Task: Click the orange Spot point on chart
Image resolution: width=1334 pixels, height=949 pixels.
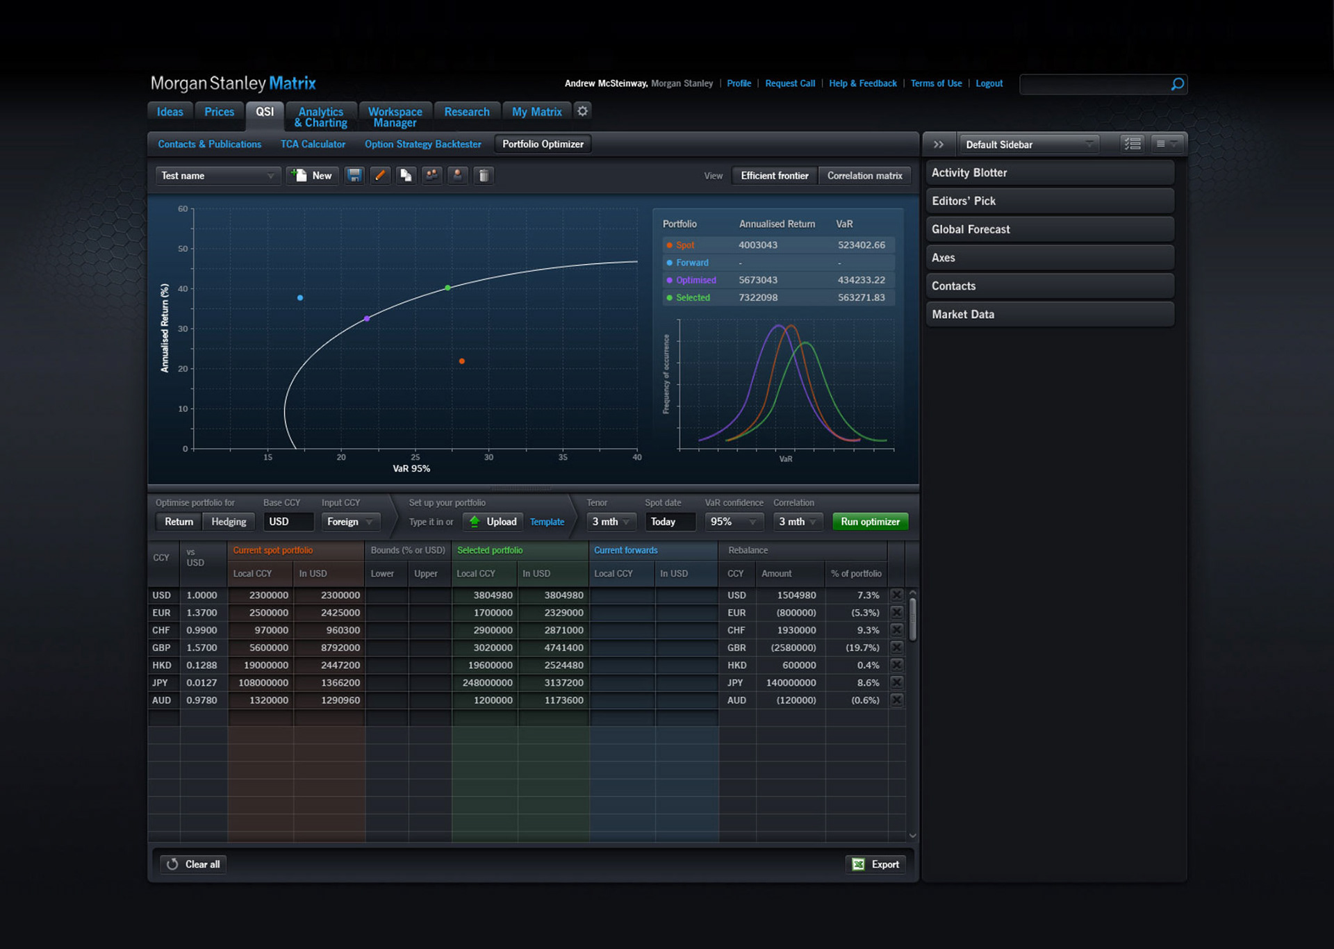Action: [462, 361]
